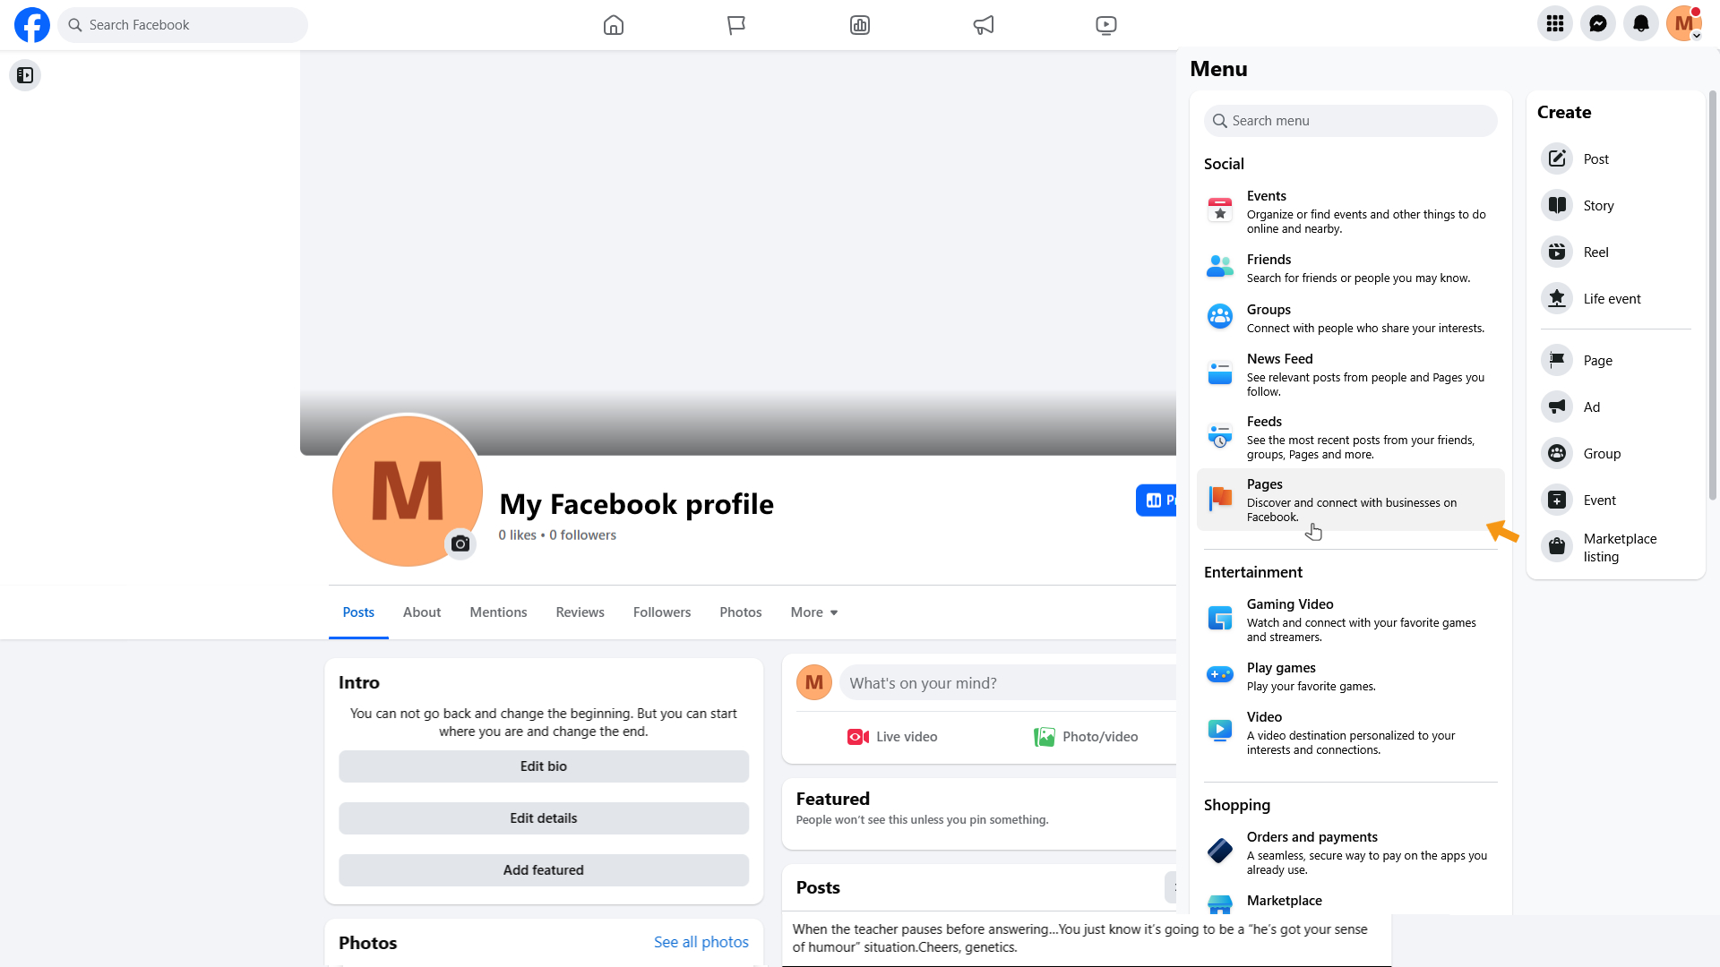Click the grid menu icon
Screen dimensions: 1720x967
(1555, 24)
